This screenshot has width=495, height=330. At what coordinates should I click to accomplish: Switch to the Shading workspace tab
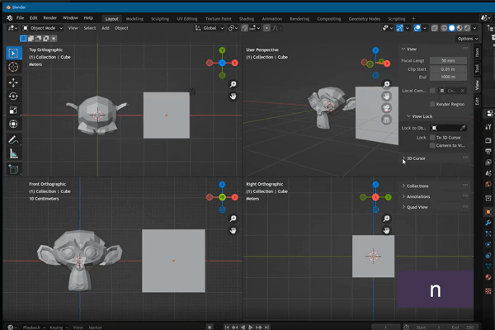(246, 19)
